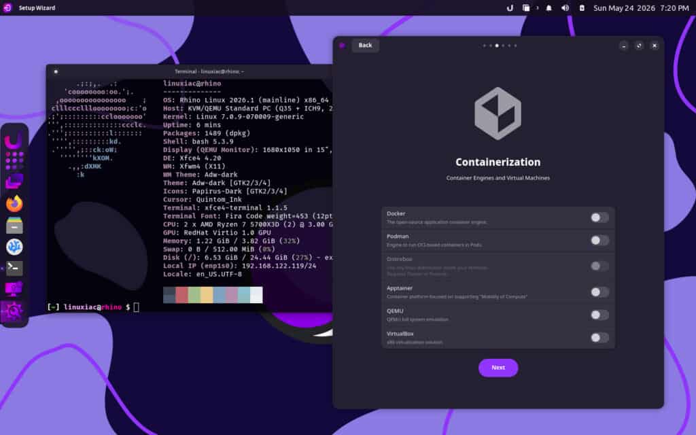Click the terminal title bar text

pyautogui.click(x=209, y=71)
